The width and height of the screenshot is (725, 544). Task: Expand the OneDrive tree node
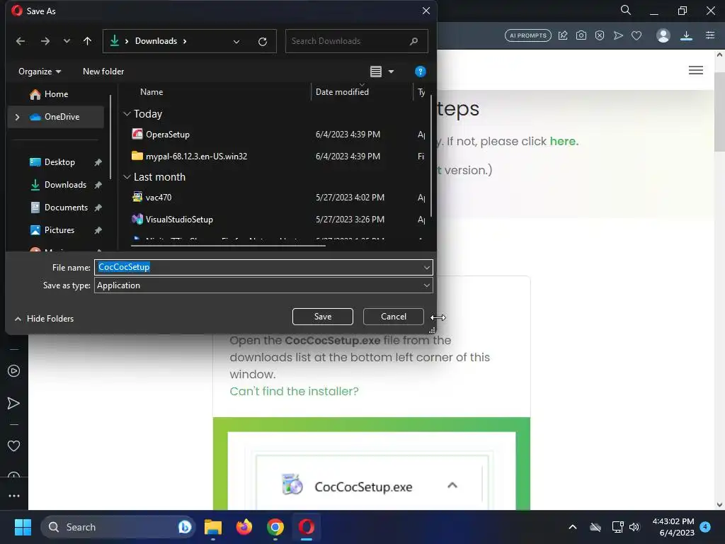(x=17, y=117)
